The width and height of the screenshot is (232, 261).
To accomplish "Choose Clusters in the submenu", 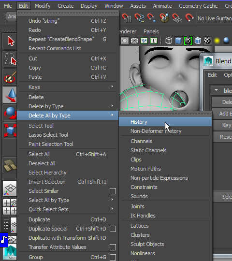I will click(165, 235).
